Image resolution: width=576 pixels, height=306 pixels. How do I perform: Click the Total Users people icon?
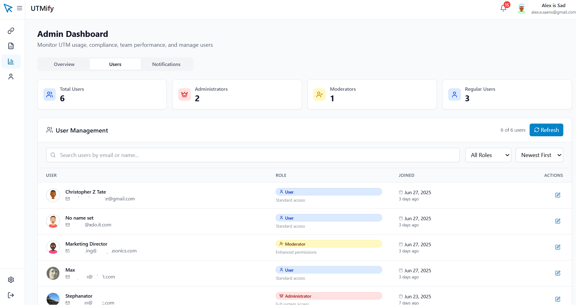pyautogui.click(x=49, y=94)
